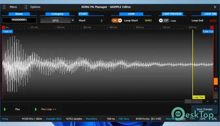This screenshot has height=126, width=220.
Task: Click the Play button
Action: tap(15, 109)
